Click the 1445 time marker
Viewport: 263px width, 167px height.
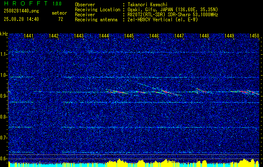click(129, 35)
